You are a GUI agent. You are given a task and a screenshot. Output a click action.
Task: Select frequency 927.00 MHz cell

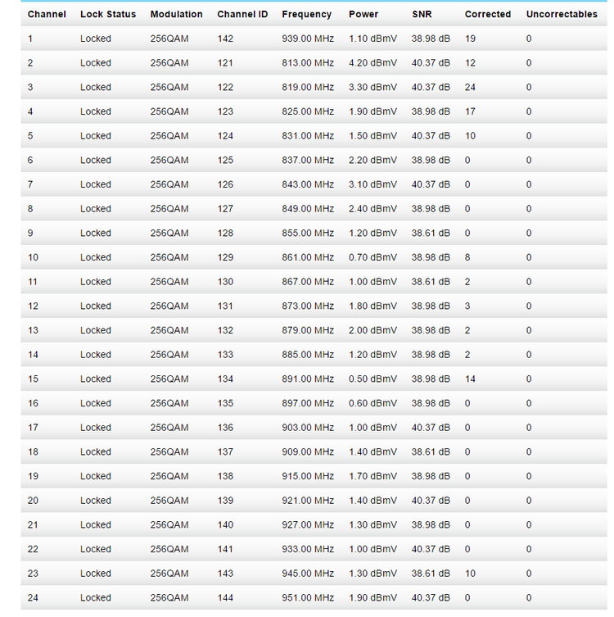308,524
